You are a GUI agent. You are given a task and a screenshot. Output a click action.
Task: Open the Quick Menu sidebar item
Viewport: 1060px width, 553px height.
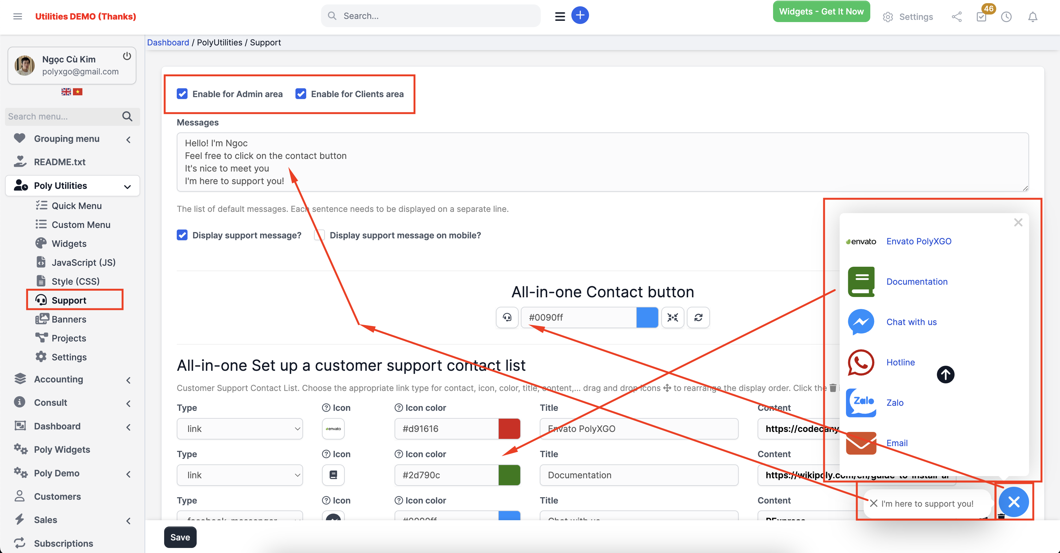[x=76, y=206]
